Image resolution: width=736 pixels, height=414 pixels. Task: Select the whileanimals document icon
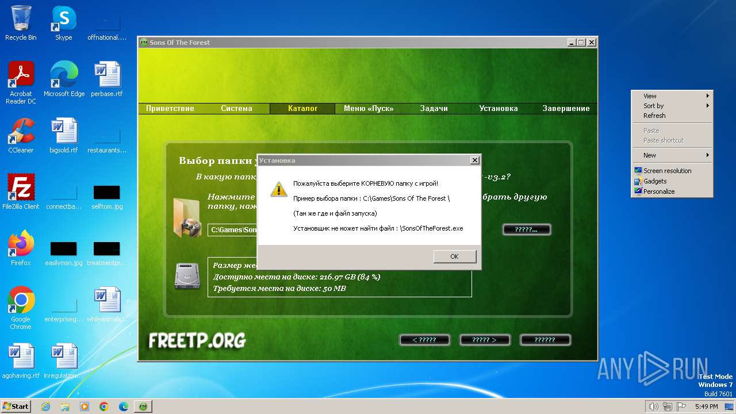(107, 305)
